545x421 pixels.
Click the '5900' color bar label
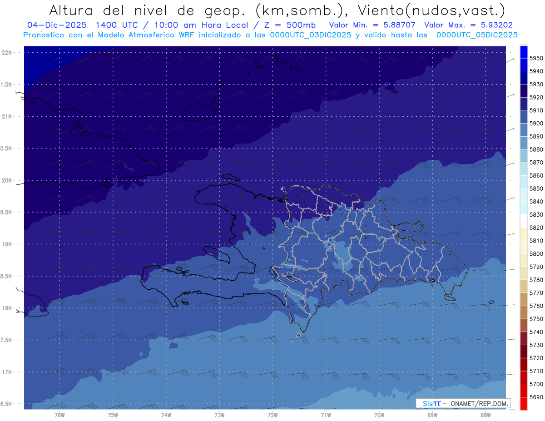pyautogui.click(x=536, y=124)
